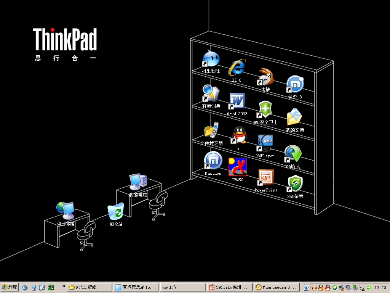Launch the KMPlayer shortcut
The height and width of the screenshot is (293, 390).
coord(265,146)
